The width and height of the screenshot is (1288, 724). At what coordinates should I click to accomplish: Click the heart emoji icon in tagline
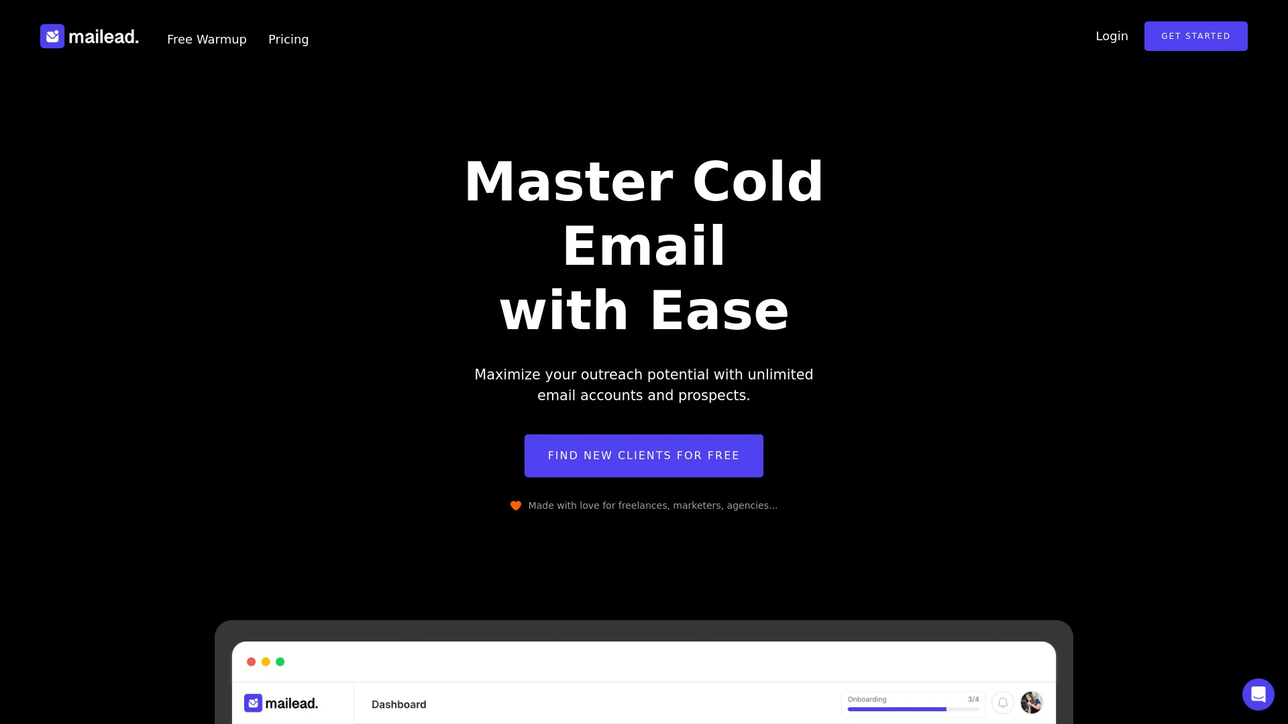coord(515,505)
